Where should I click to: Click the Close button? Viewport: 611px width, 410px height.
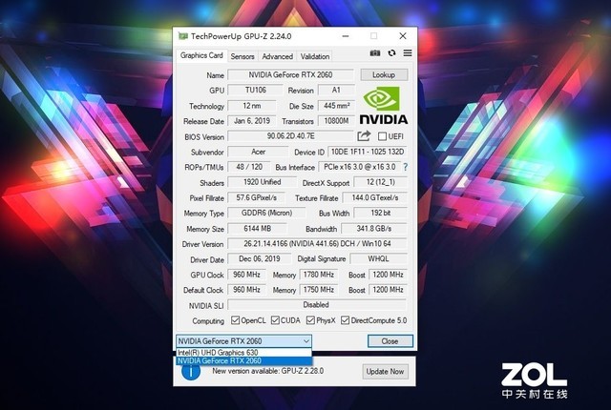coord(390,341)
